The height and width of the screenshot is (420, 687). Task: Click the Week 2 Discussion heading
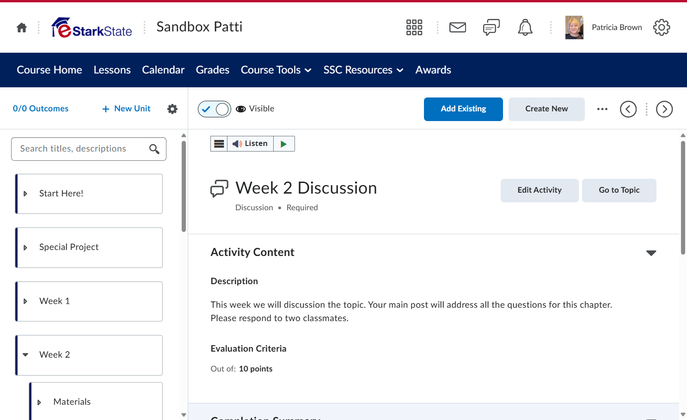tap(306, 188)
